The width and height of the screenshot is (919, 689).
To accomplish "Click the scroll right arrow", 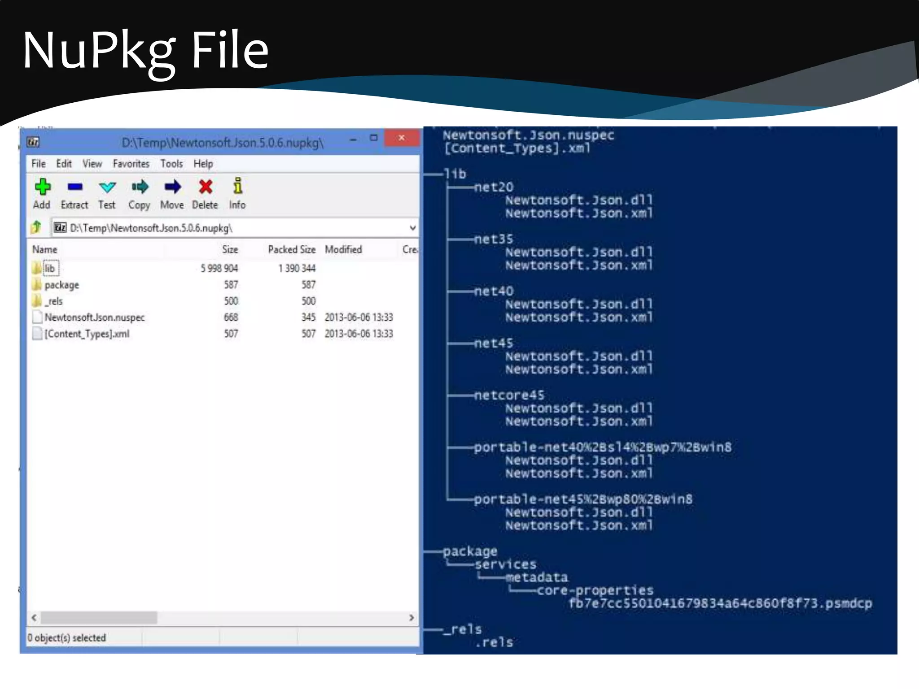I will 411,618.
